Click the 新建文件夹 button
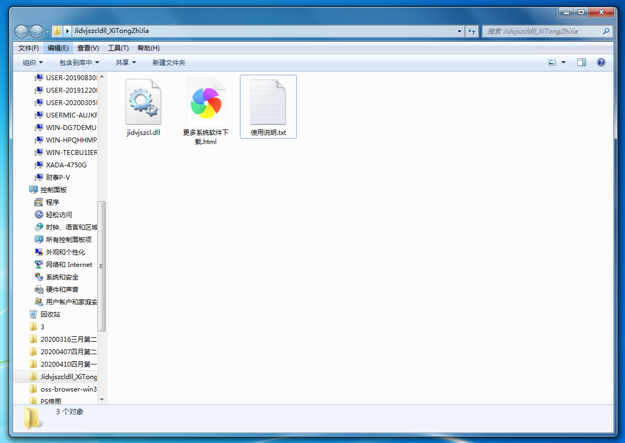625x443 pixels. coord(168,63)
